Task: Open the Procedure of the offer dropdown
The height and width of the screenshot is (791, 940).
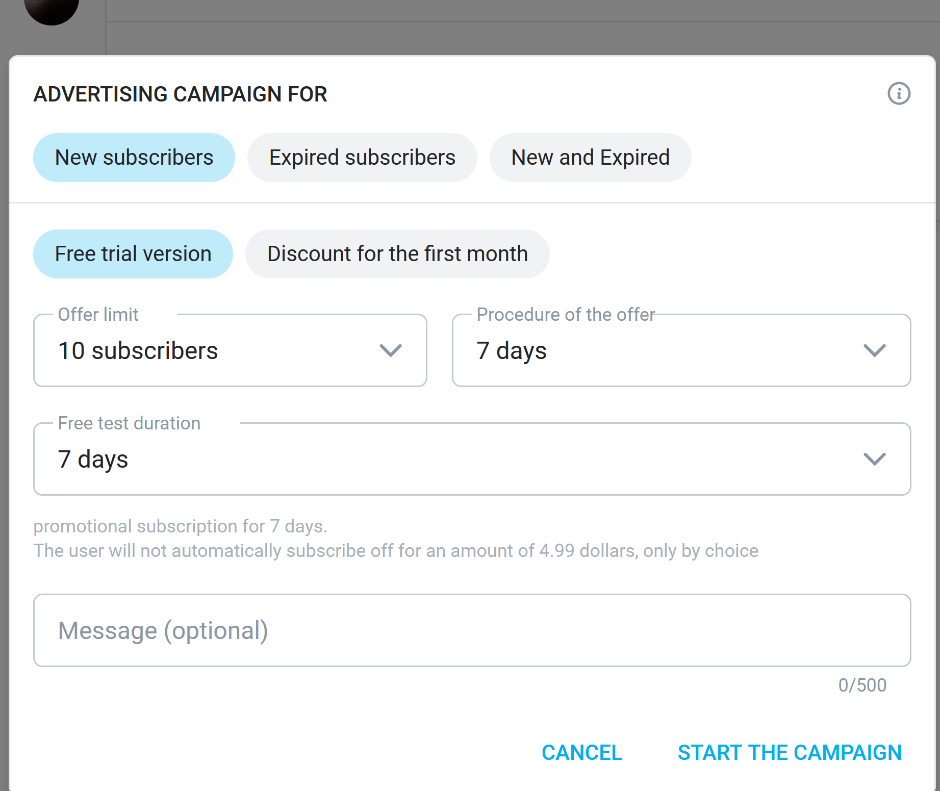Action: click(681, 350)
